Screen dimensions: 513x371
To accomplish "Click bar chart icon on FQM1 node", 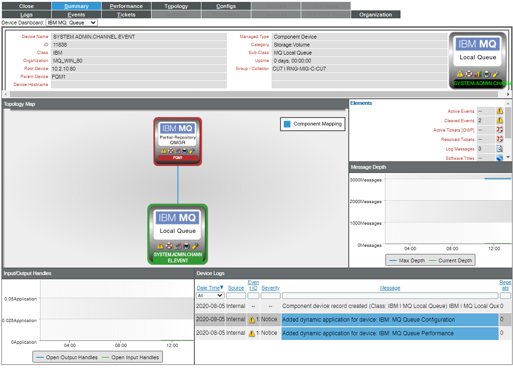I will 177,150.
